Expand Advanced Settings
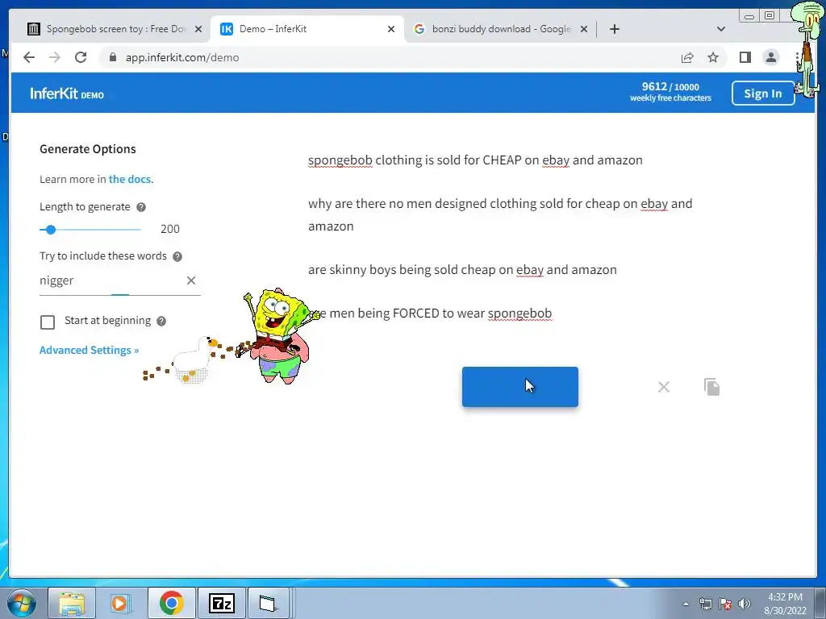The image size is (826, 619). (x=89, y=350)
